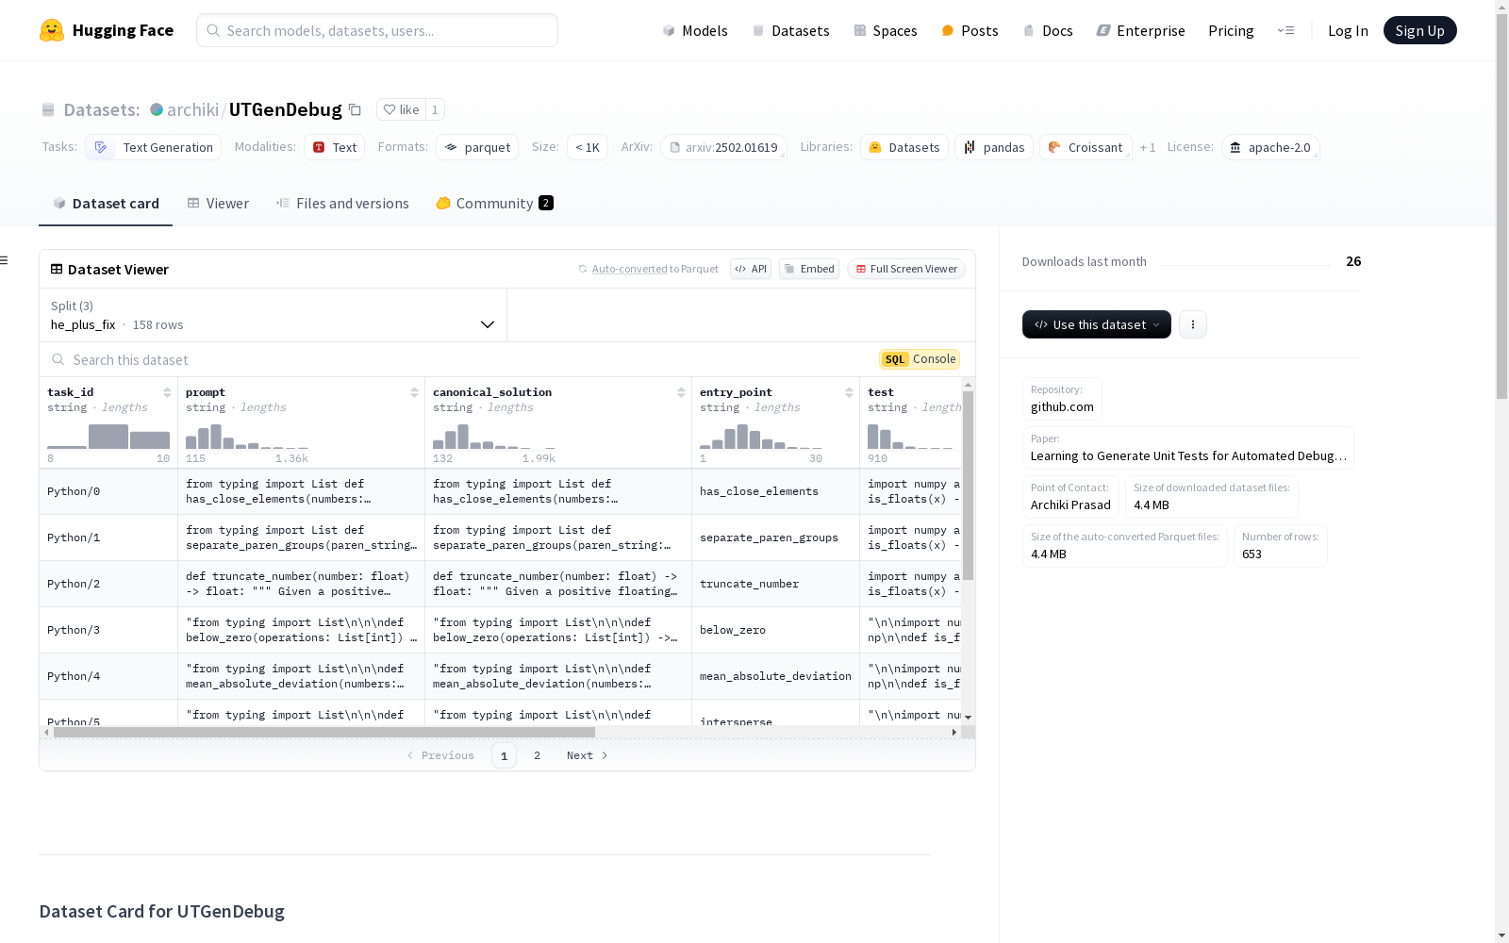Screen dimensions: 1509x943
Task: Open the Use this dataset dropdown
Action: click(x=1097, y=324)
